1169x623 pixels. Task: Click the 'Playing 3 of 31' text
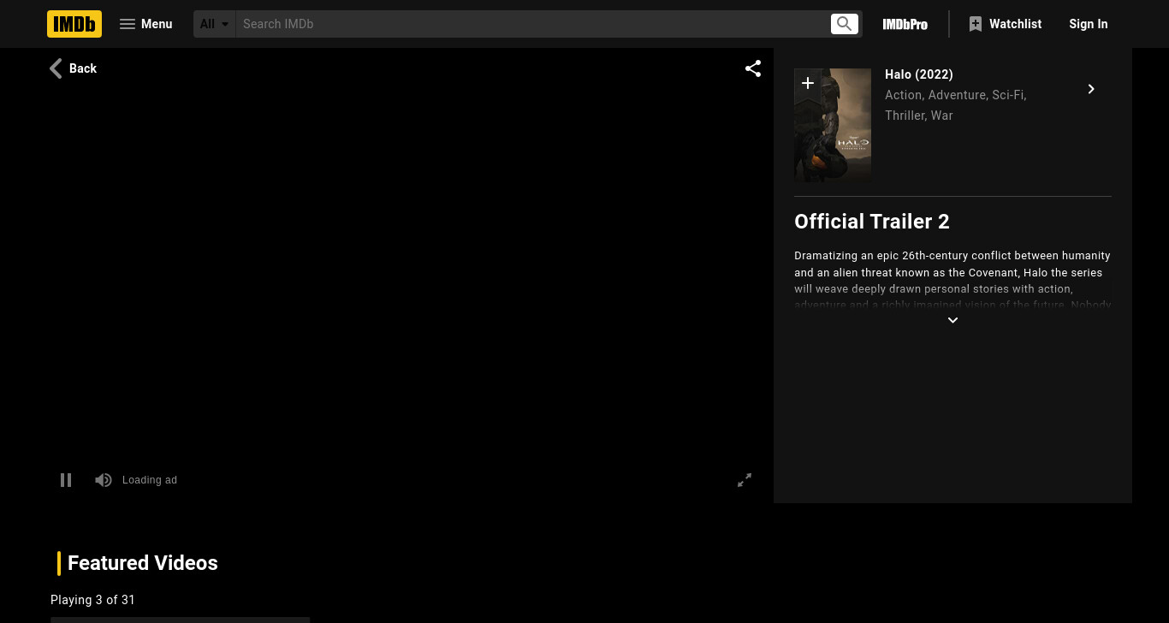coord(92,600)
